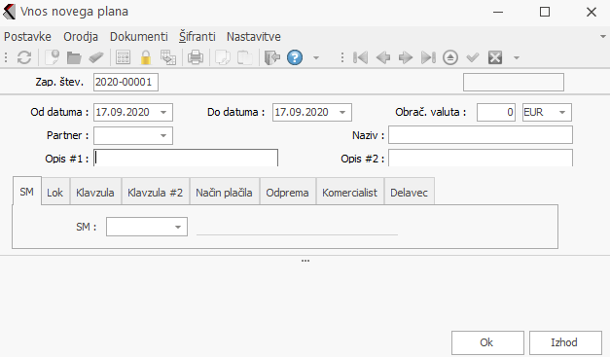Open help with blue question mark icon
Screen dimensions: 610x357
[x=295, y=58]
